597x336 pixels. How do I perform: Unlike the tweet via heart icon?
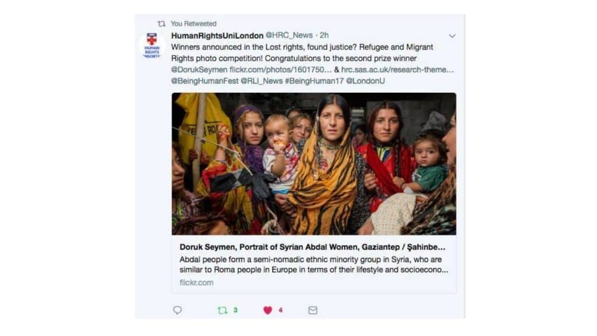coord(268,310)
